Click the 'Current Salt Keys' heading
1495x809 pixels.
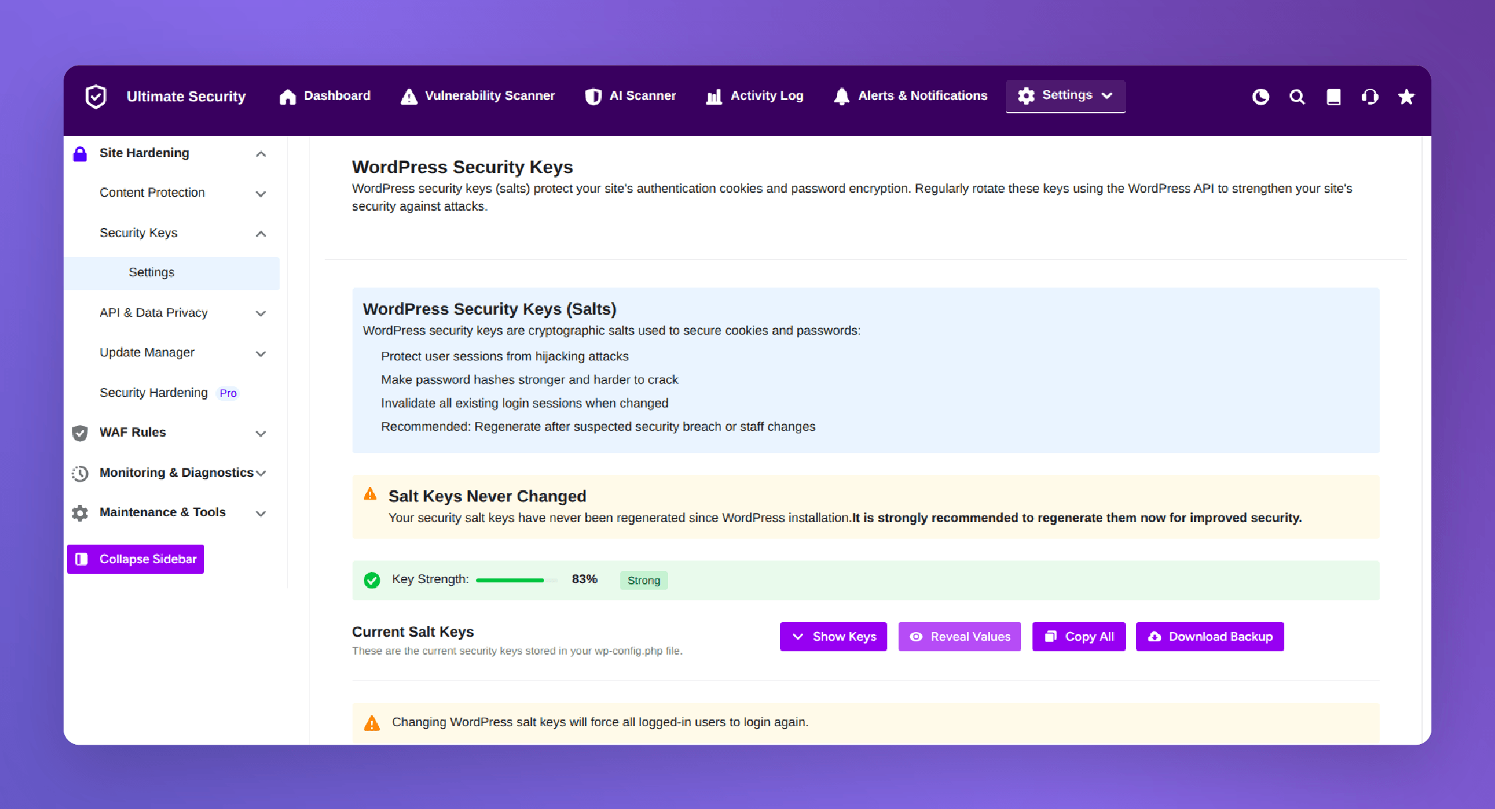coord(413,632)
